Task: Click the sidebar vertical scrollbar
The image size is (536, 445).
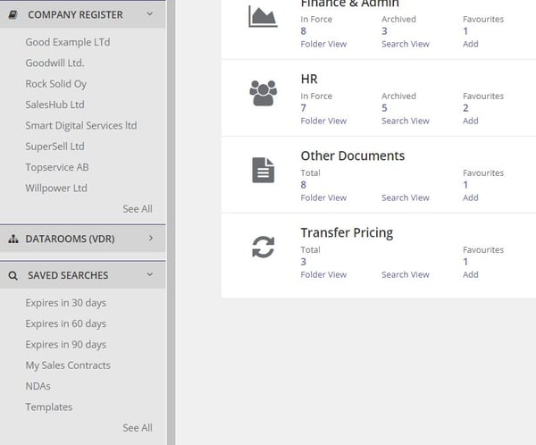Action: pyautogui.click(x=171, y=223)
